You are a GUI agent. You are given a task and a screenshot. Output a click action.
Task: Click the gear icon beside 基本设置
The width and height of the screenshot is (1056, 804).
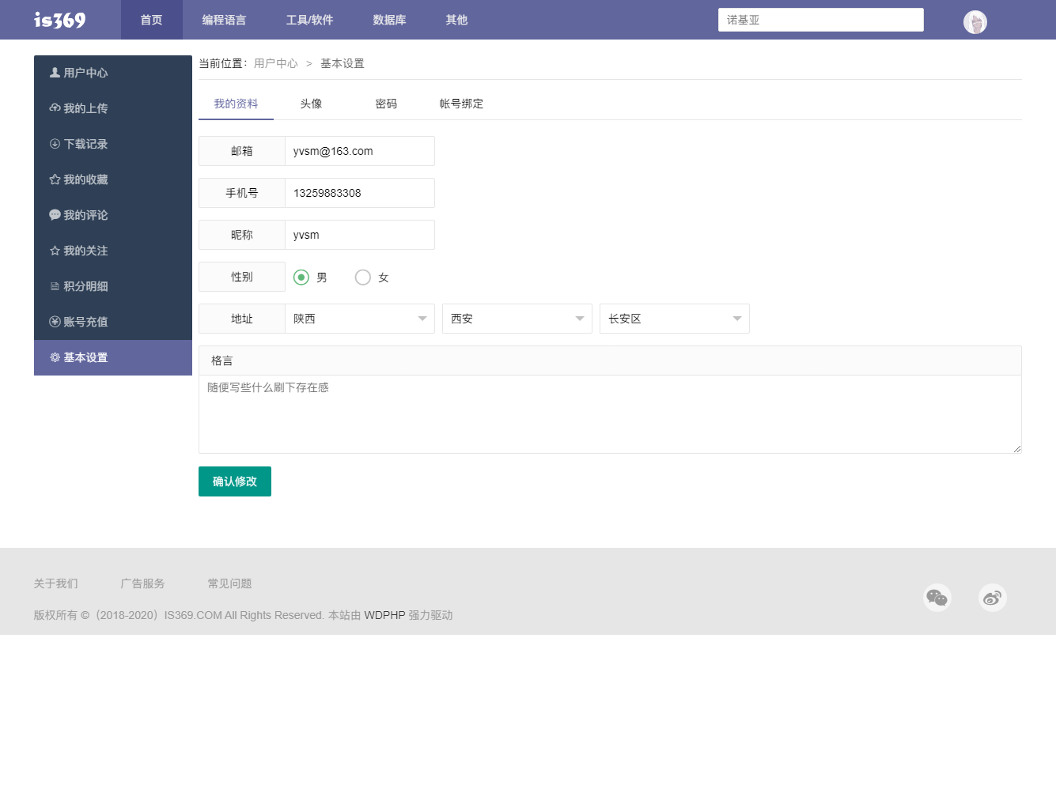click(55, 357)
